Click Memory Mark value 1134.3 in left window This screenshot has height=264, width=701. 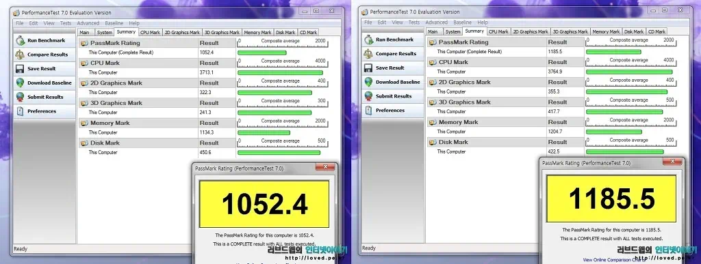point(207,132)
